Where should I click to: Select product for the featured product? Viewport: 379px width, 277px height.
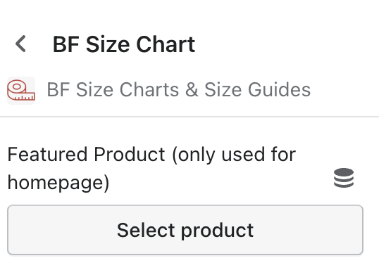[185, 230]
